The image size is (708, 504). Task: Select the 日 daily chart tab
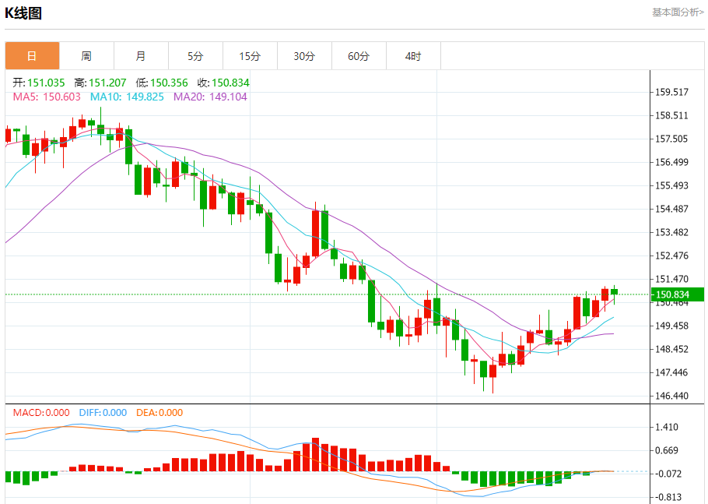point(32,56)
